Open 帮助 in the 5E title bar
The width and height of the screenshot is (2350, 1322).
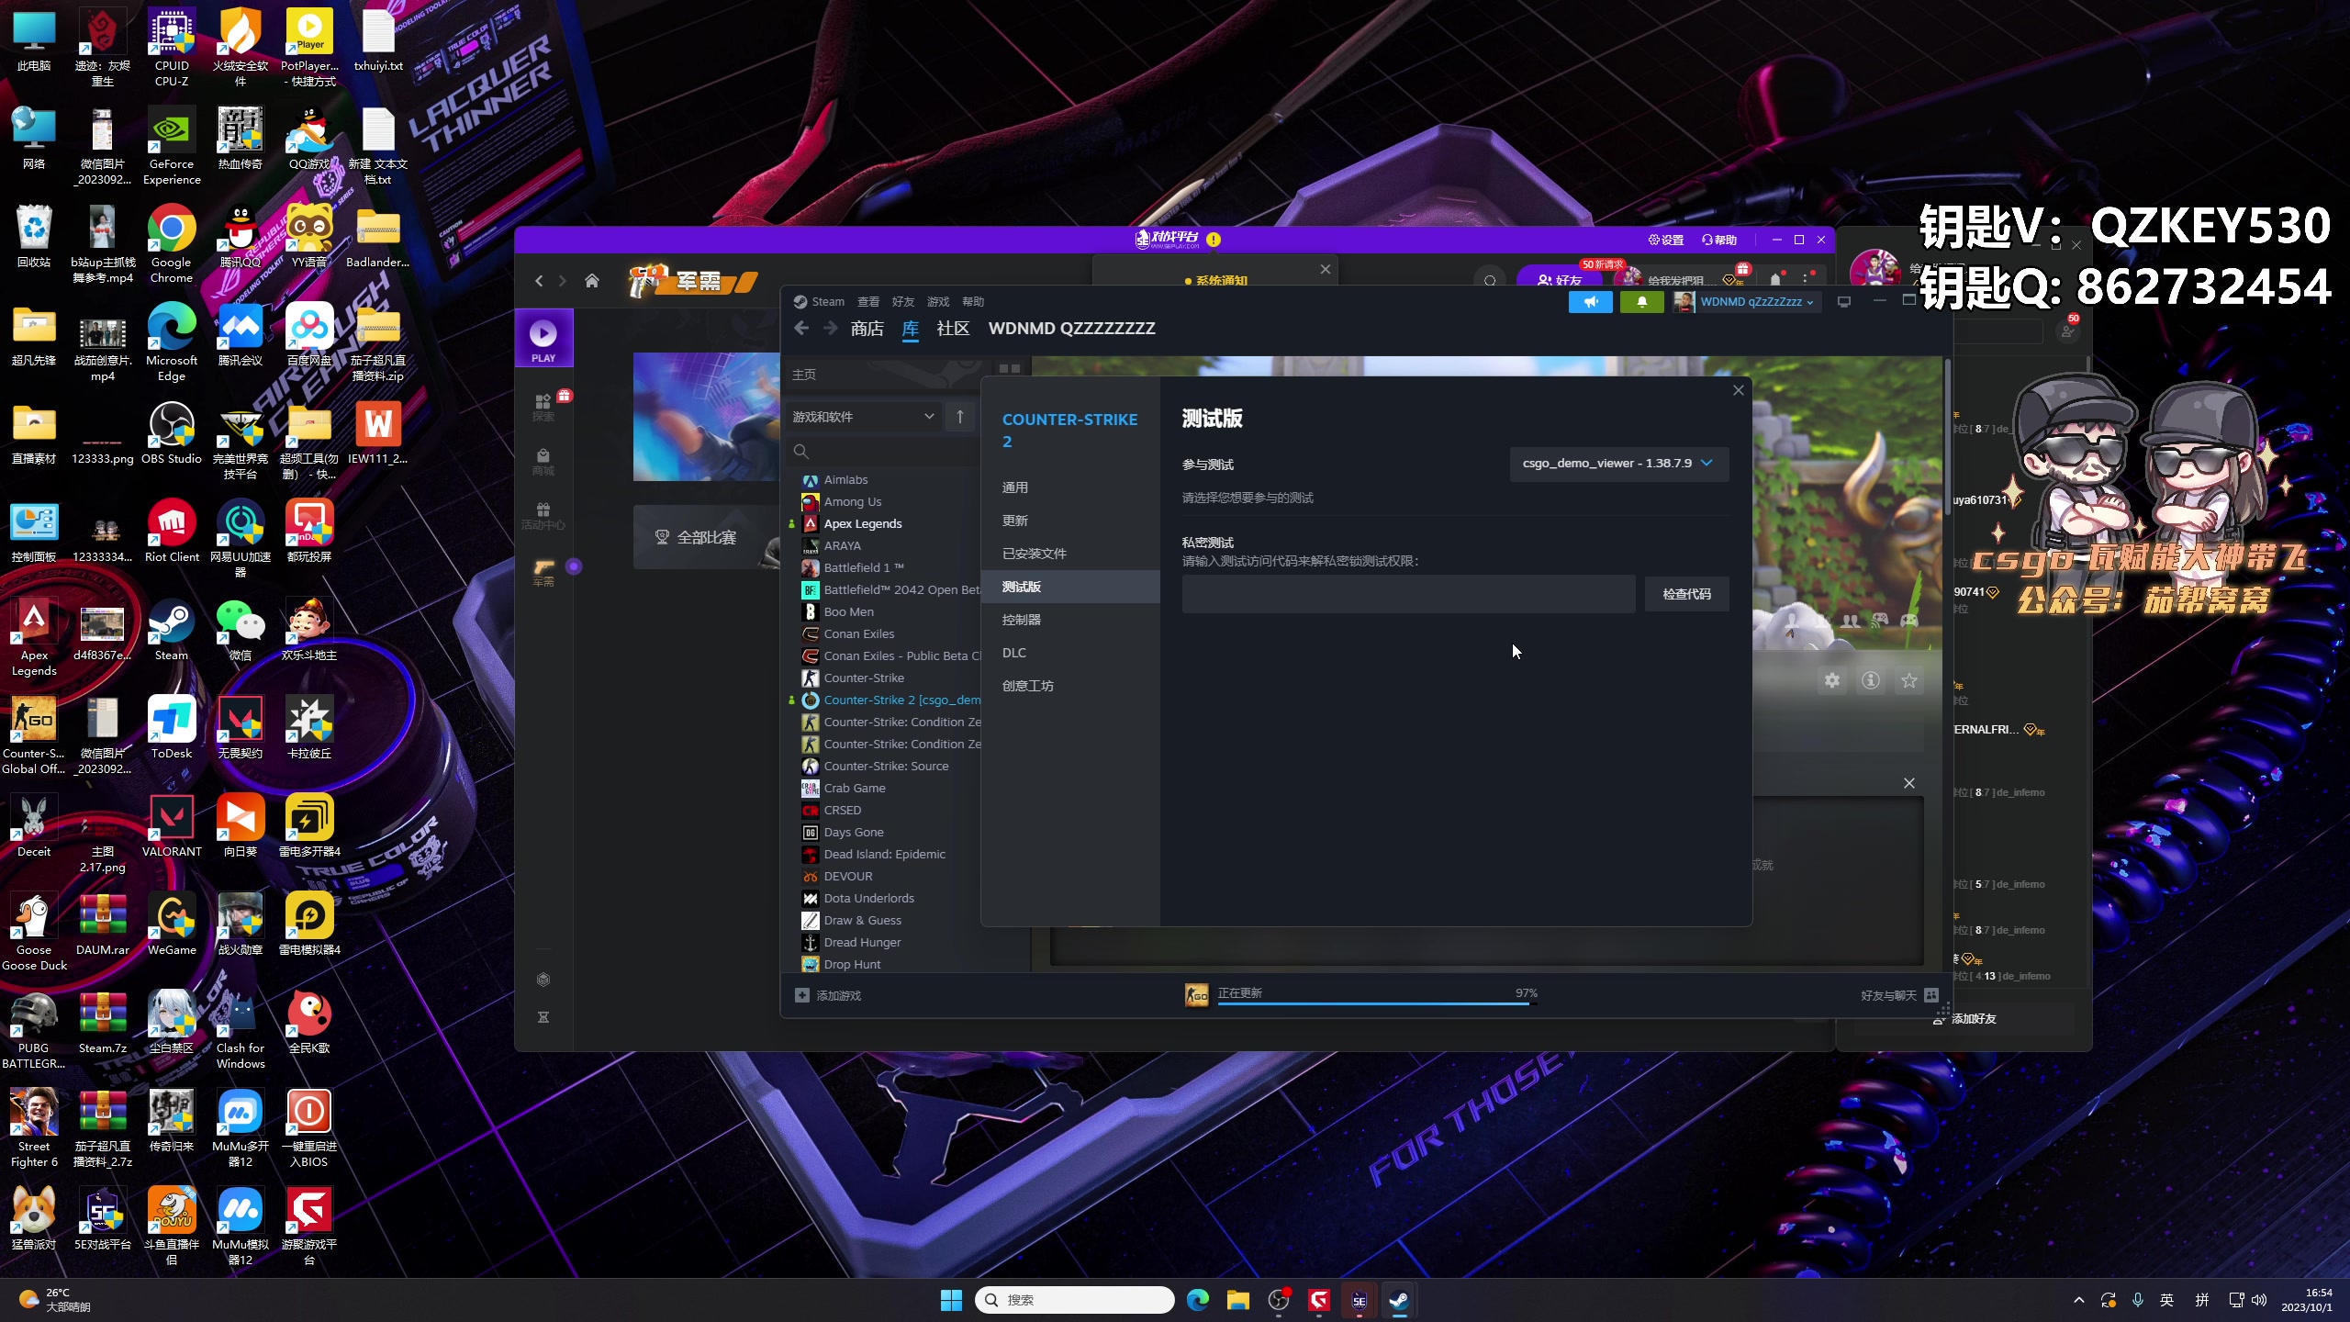coord(1719,240)
